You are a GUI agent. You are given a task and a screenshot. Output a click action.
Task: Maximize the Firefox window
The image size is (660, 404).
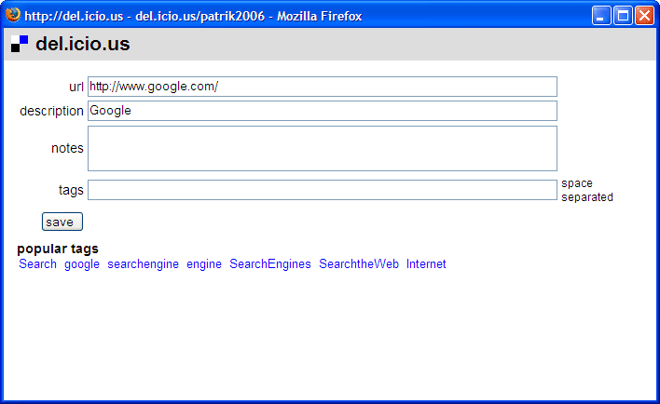point(623,16)
